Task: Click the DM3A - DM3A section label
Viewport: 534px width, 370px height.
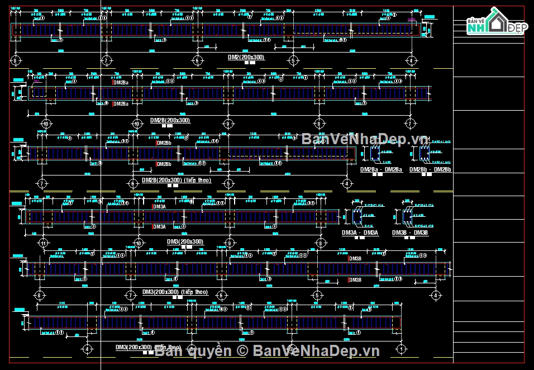Action: tap(360, 233)
